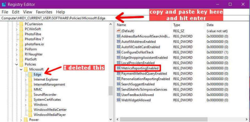This screenshot has height=122, width=250.
Task: Click the folder icon of WindowsMediaPlayer
Action: pyautogui.click(x=30, y=114)
